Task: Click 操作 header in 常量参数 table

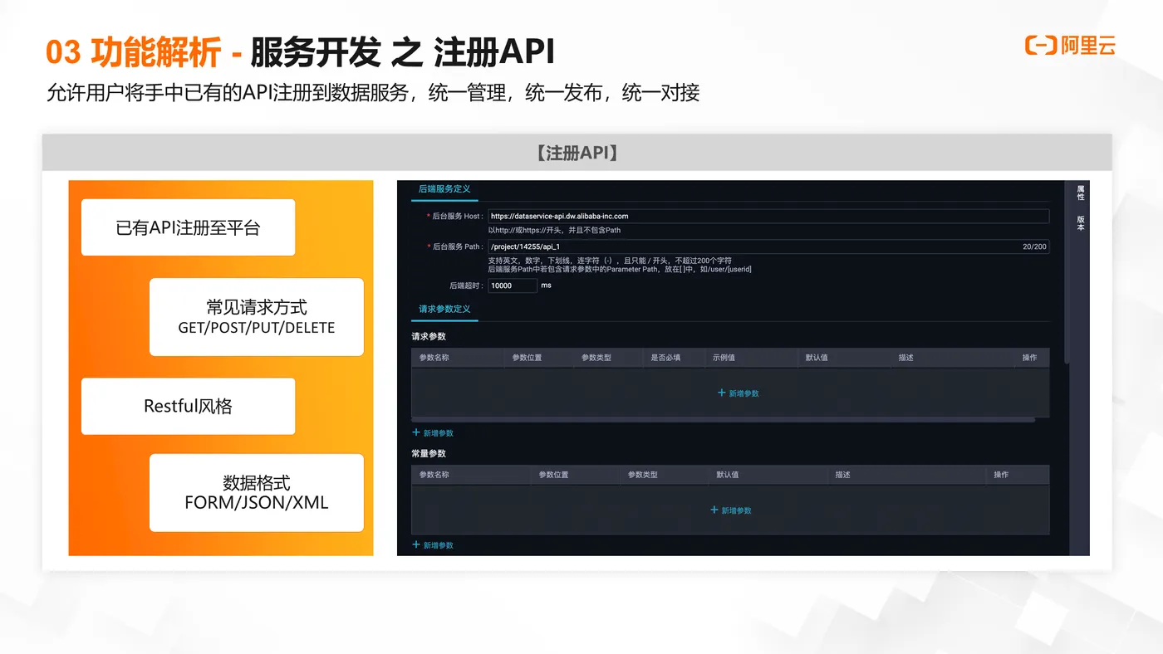Action: tap(1001, 475)
